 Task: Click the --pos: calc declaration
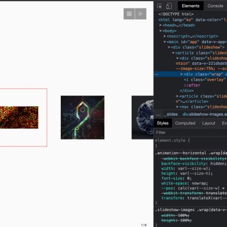[194, 188]
